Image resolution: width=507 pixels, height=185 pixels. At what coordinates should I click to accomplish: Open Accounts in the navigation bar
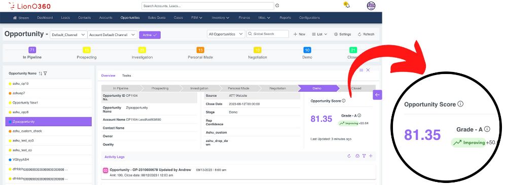point(106,18)
